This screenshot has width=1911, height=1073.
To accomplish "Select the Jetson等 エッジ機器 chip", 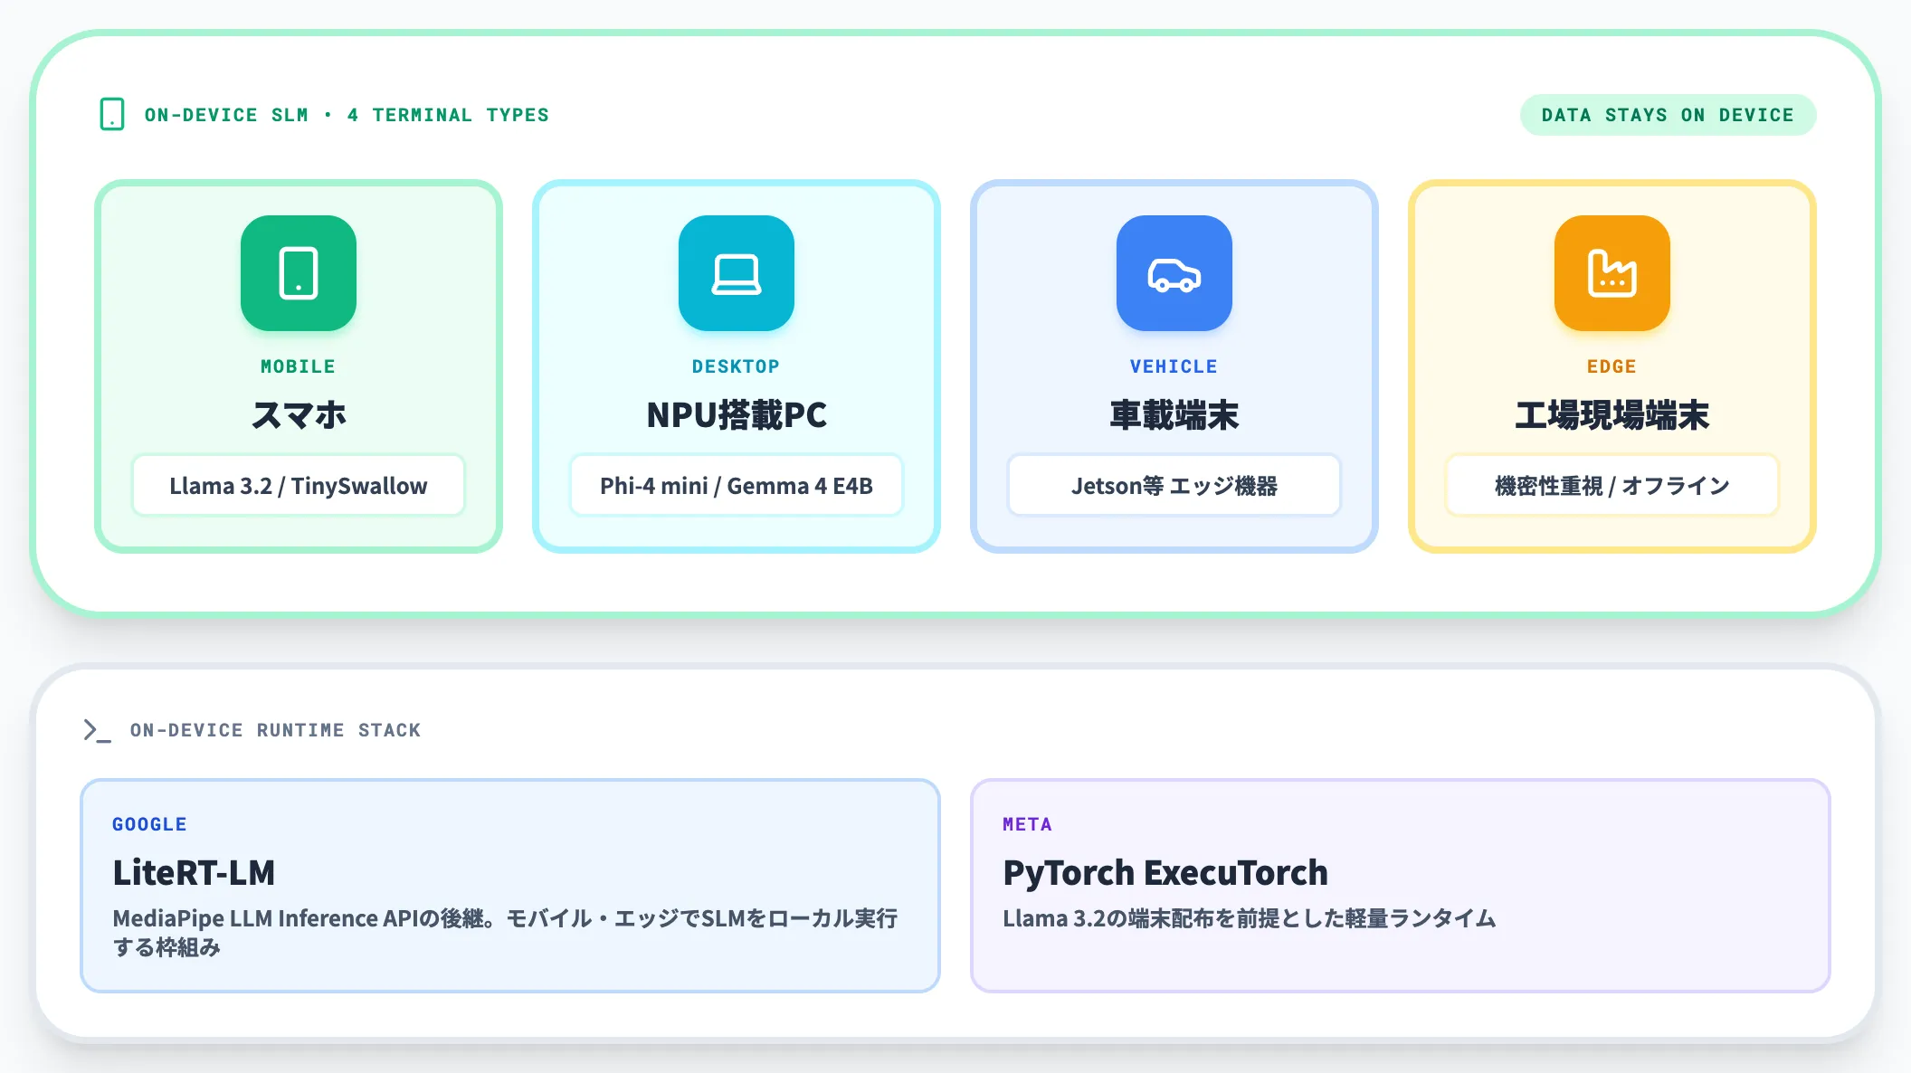I will [x=1174, y=486].
